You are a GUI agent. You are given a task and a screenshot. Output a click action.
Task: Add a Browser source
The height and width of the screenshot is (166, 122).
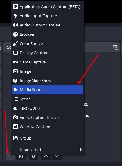pos(47,34)
